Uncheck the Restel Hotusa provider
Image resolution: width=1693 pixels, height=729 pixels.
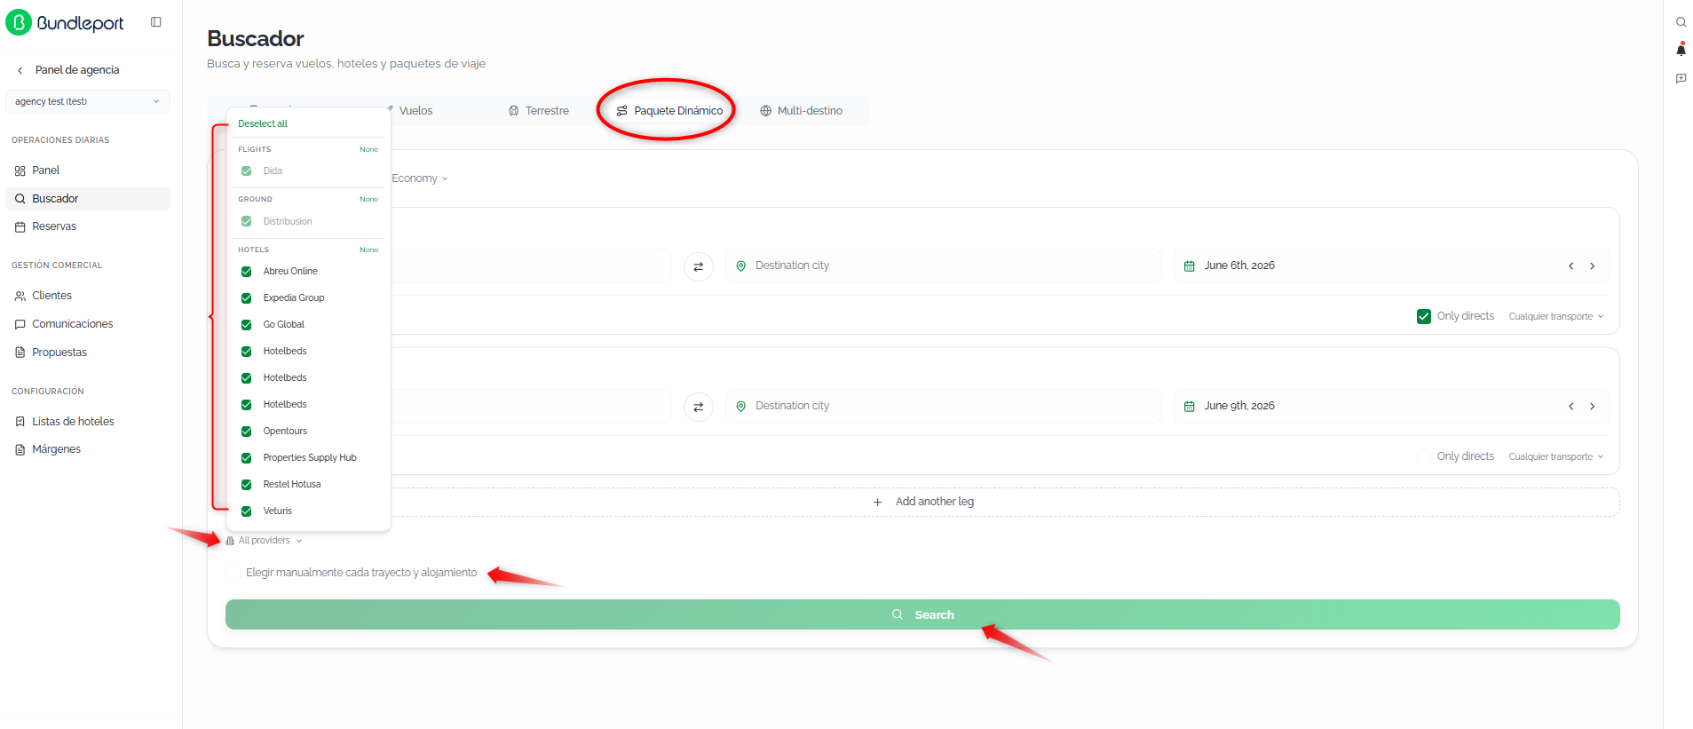click(247, 485)
